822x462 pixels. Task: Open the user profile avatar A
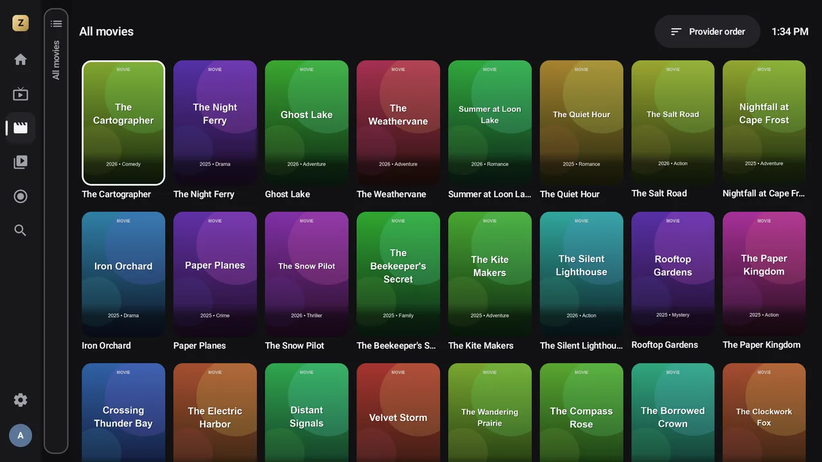[21, 436]
